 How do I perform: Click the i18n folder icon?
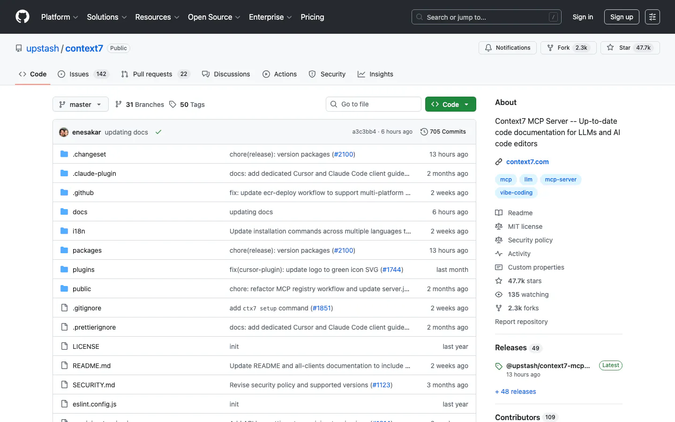[64, 231]
